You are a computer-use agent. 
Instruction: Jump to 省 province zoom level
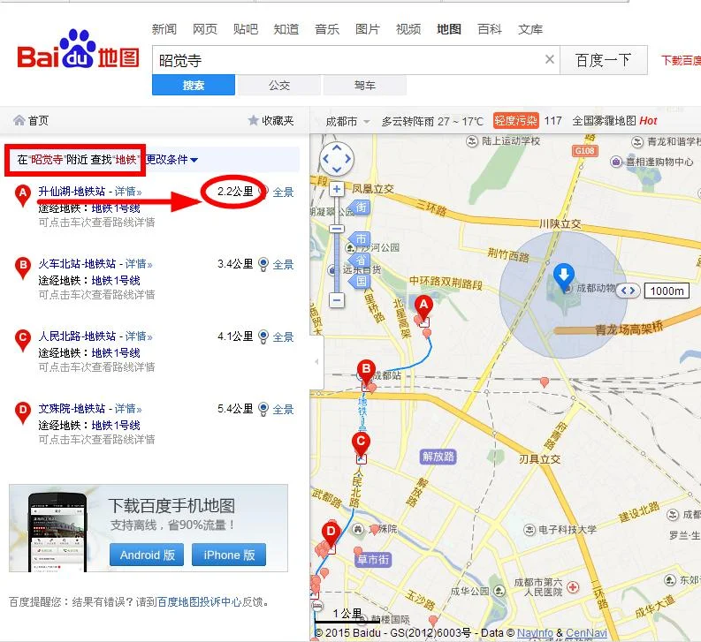(x=361, y=260)
